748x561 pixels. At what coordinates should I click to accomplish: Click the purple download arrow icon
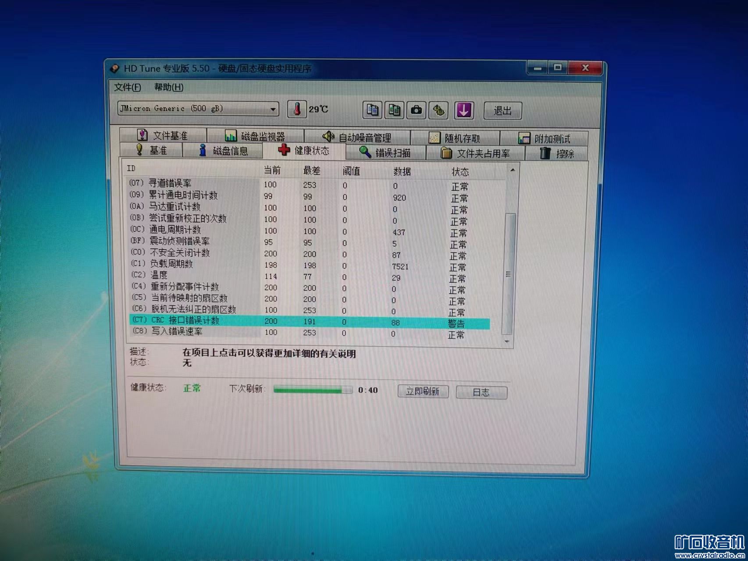(464, 110)
